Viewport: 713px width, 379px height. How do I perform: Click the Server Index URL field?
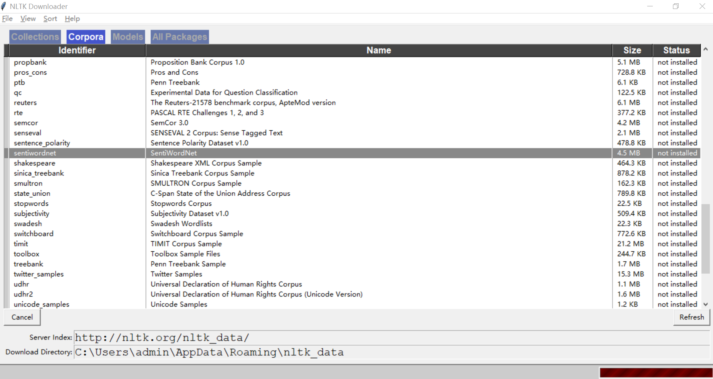[391, 338]
